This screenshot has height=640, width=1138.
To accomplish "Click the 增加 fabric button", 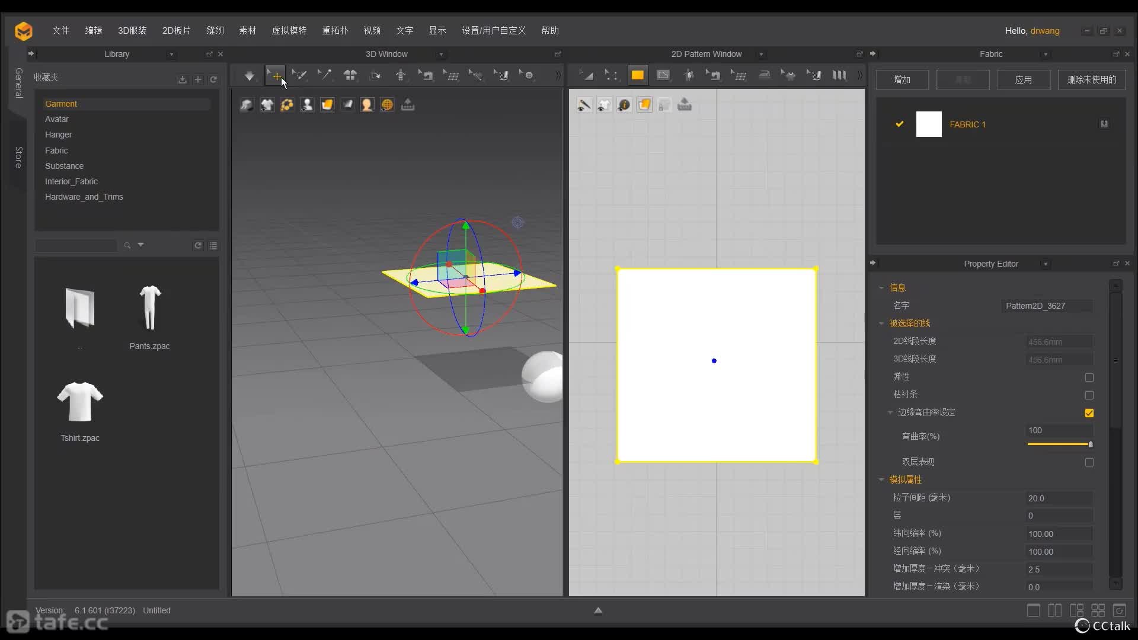I will click(902, 79).
